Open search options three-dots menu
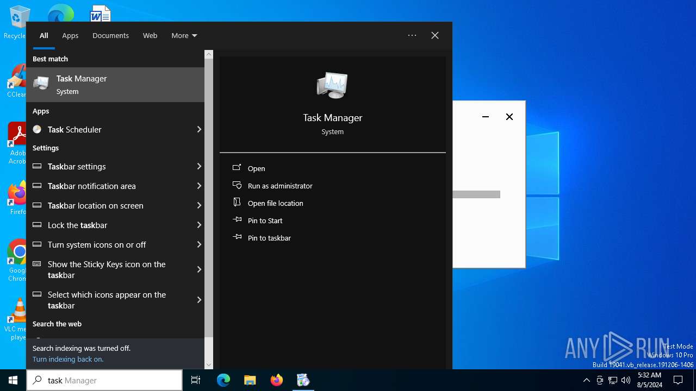696x391 pixels. coord(412,35)
